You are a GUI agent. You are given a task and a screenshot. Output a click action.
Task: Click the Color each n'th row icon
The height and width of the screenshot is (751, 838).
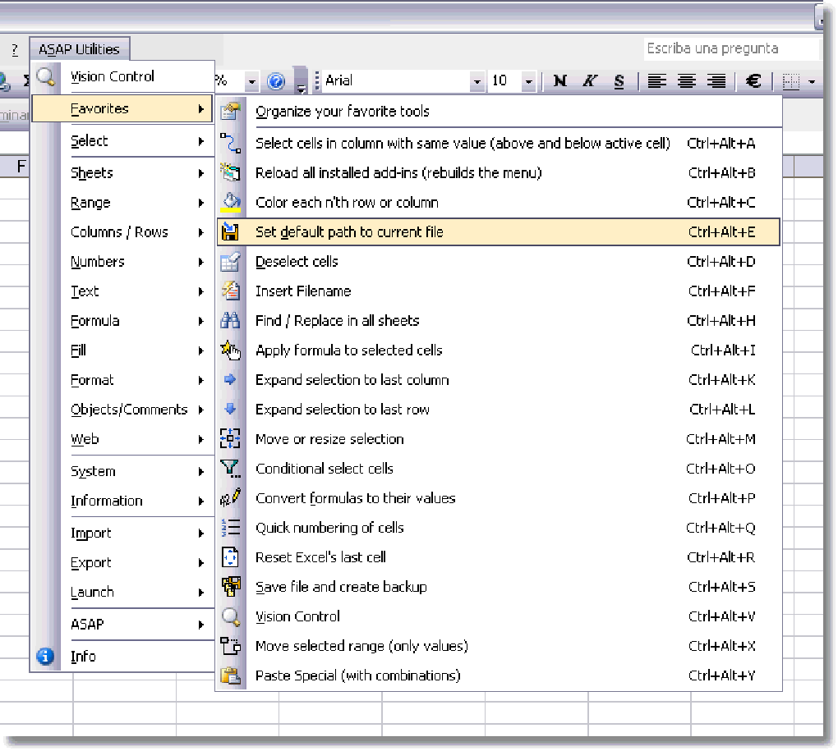tap(230, 202)
